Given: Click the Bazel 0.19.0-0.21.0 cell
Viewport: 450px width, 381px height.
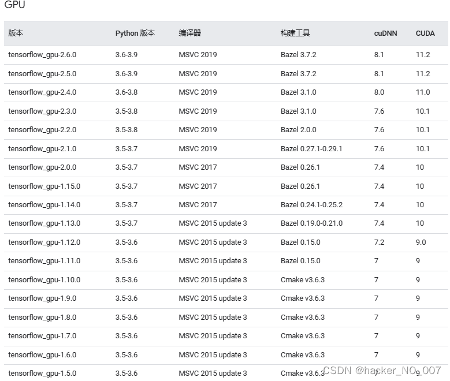Looking at the screenshot, I should (312, 223).
